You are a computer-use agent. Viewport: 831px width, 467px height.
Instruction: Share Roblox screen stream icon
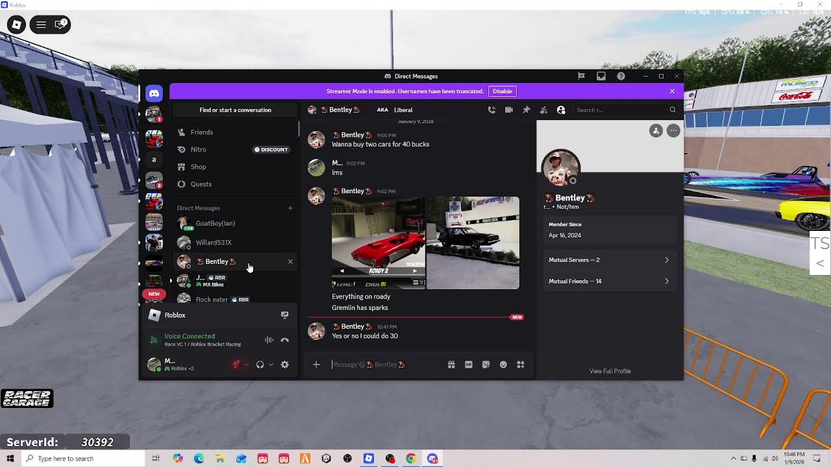[x=284, y=315]
